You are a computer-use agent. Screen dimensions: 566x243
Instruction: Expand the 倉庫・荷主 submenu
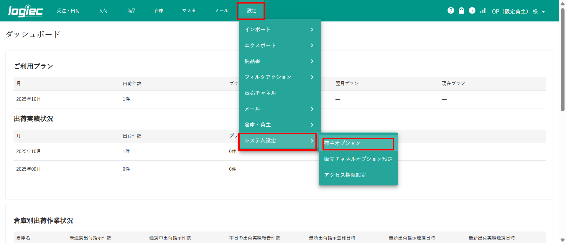(279, 125)
